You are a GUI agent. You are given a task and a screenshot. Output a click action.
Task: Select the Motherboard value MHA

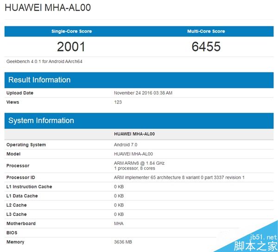tap(119, 224)
